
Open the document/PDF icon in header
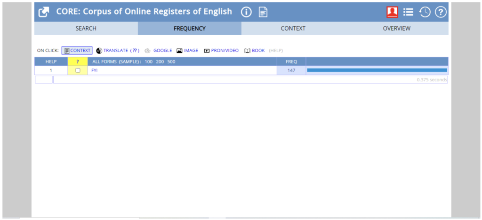point(263,12)
